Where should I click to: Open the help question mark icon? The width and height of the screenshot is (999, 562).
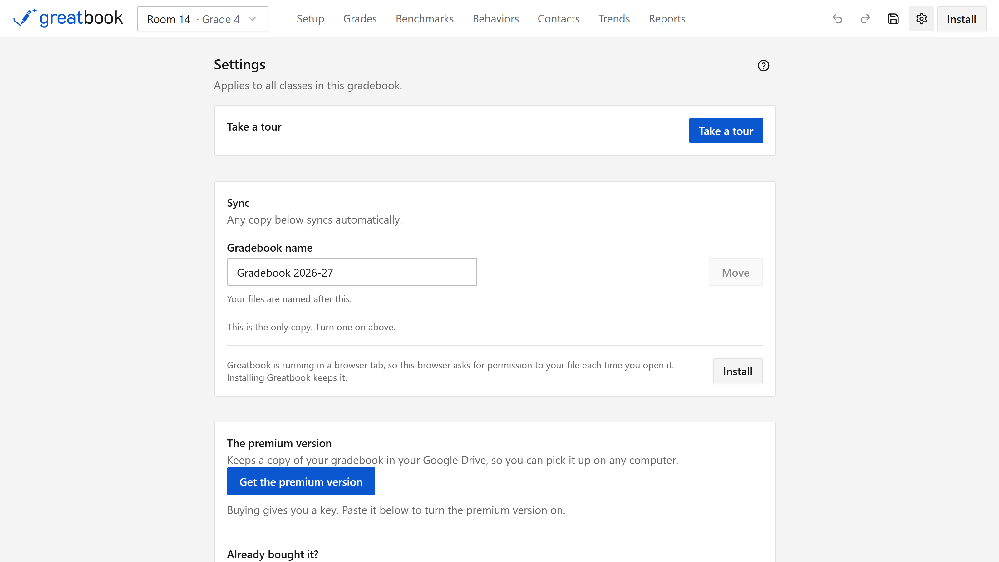tap(763, 66)
